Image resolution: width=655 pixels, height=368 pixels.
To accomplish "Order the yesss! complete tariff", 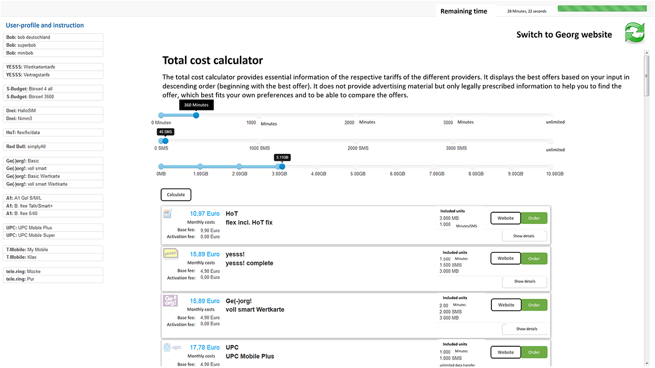I will click(x=534, y=258).
